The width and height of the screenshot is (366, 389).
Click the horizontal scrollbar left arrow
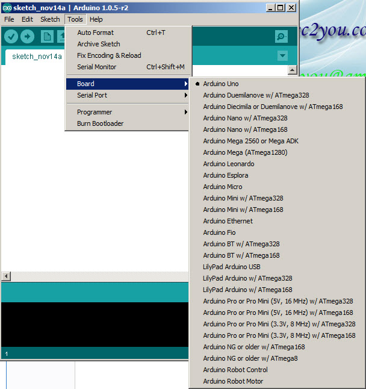(6, 276)
